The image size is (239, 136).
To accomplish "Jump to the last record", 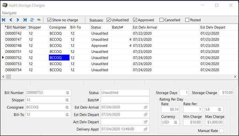I will click(25, 20).
